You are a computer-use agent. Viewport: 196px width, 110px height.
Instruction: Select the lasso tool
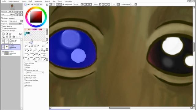point(29,43)
